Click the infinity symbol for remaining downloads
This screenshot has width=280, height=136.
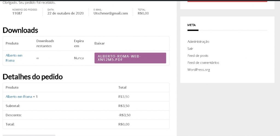(37, 58)
